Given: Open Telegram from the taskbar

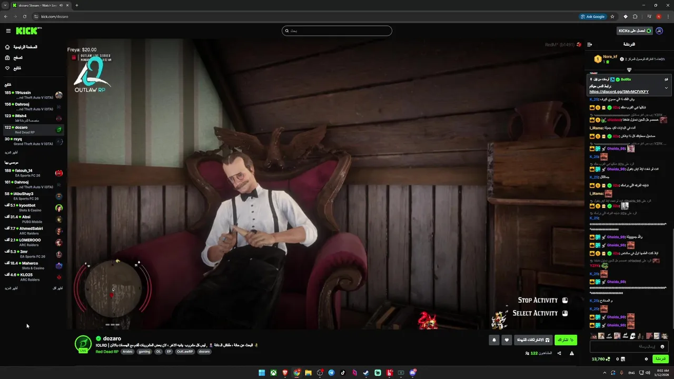Looking at the screenshot, I should pyautogui.click(x=331, y=373).
